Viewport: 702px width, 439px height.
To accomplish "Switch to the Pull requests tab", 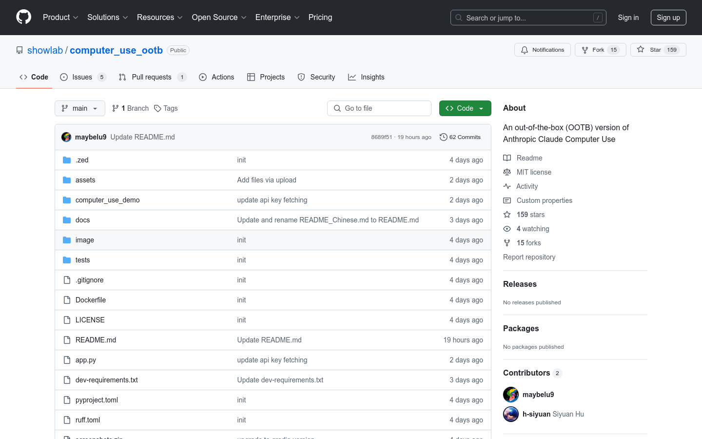I will (153, 77).
